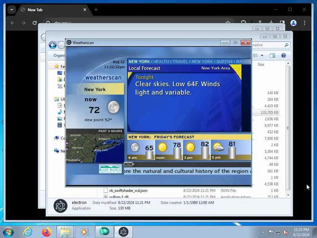317x238 pixels.
Task: Click the Organize menu in Explorer
Action: pos(59,55)
